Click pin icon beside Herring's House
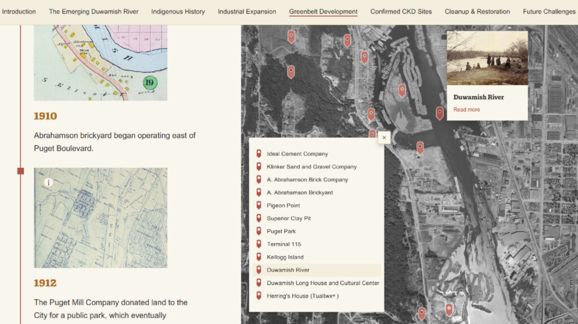 click(x=259, y=295)
